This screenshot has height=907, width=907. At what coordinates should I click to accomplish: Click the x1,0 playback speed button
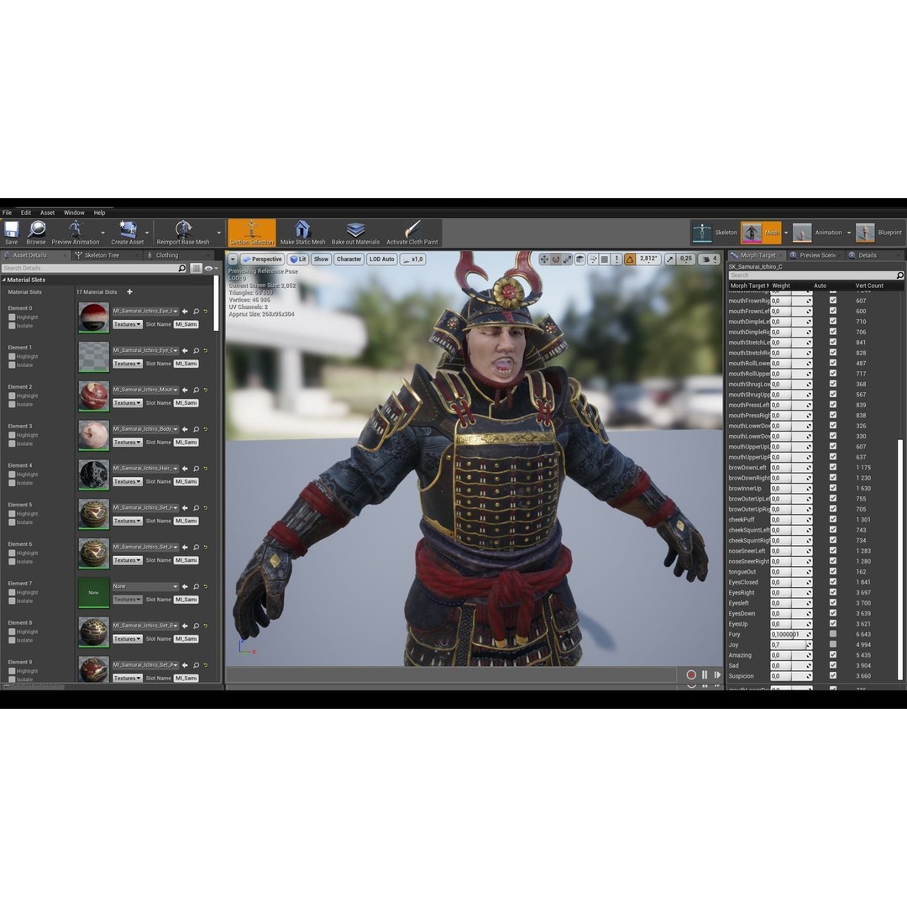tap(413, 260)
